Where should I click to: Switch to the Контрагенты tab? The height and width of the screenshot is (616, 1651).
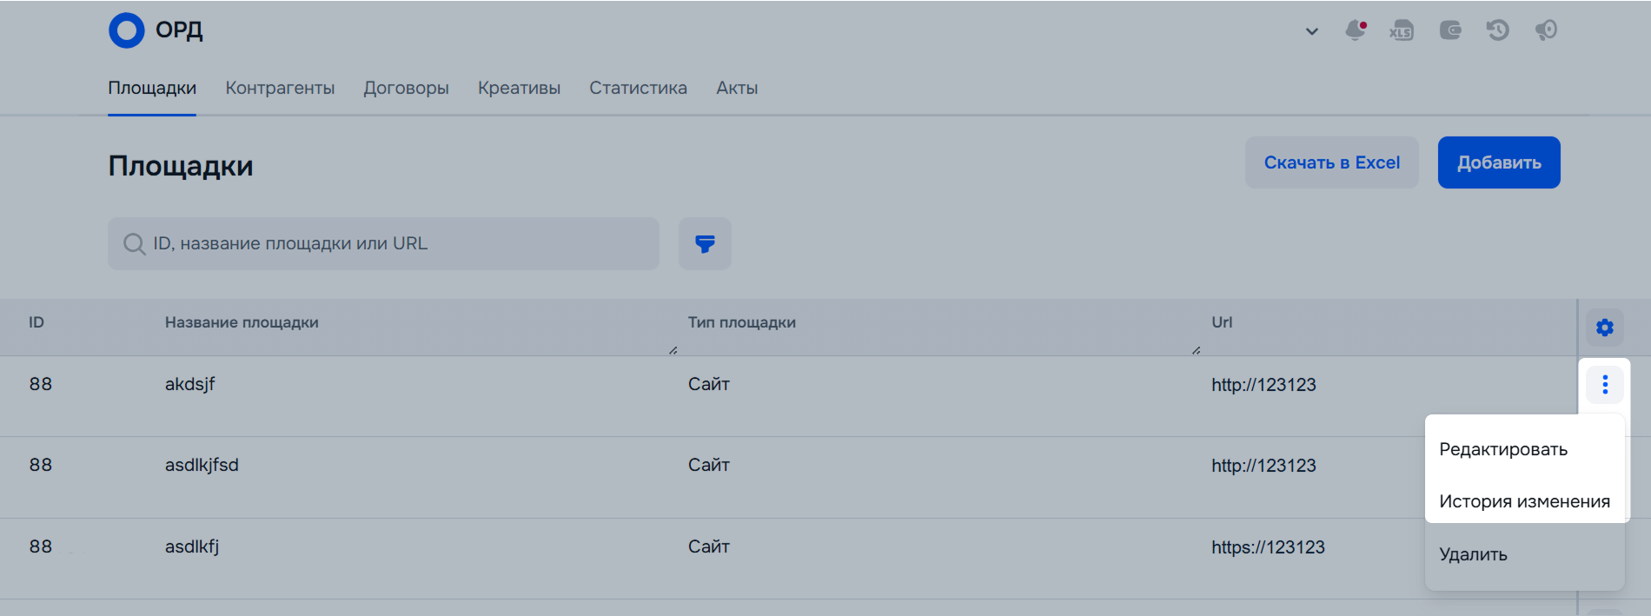280,88
